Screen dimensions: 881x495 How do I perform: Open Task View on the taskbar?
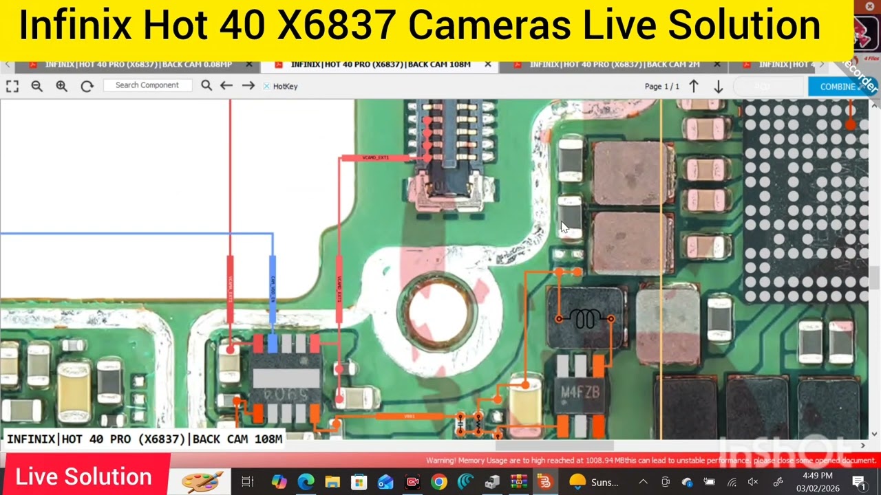point(247,482)
